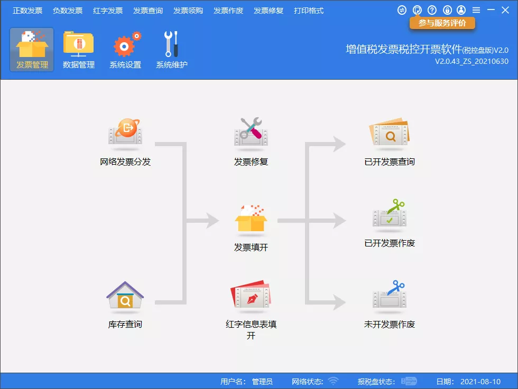Select the 发票管理 module tab
The width and height of the screenshot is (518, 389).
pos(32,49)
